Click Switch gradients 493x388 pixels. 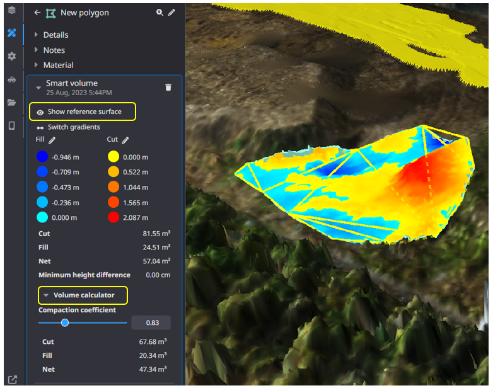click(73, 127)
